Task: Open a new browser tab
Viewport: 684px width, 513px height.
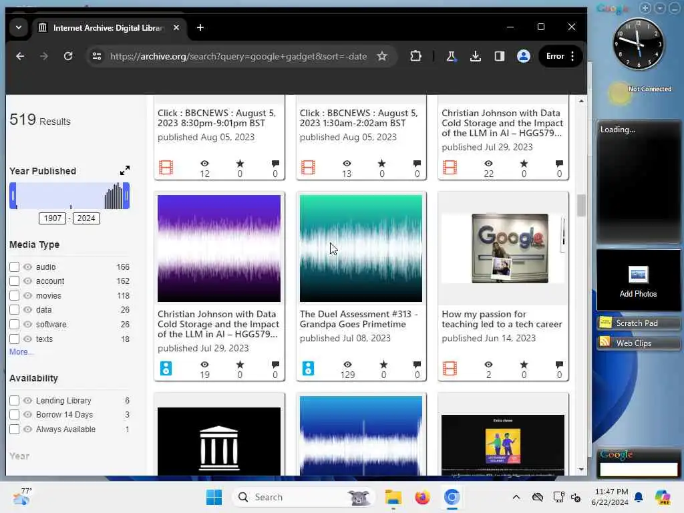Action: pos(200,27)
